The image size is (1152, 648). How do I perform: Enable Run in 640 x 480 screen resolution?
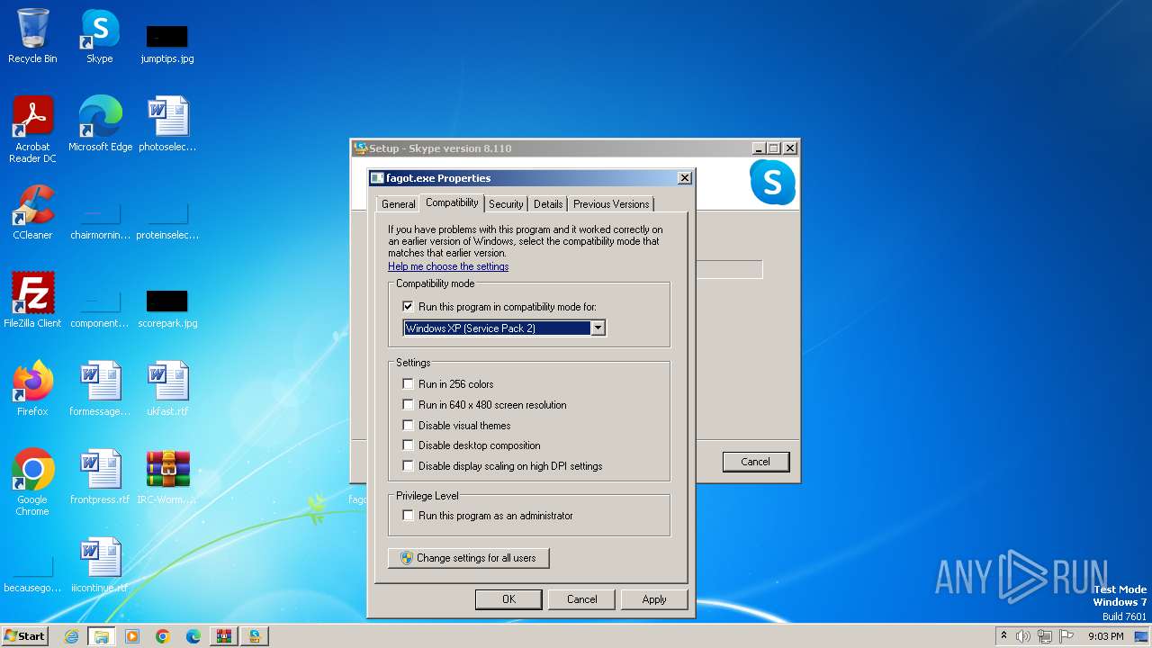tap(409, 405)
